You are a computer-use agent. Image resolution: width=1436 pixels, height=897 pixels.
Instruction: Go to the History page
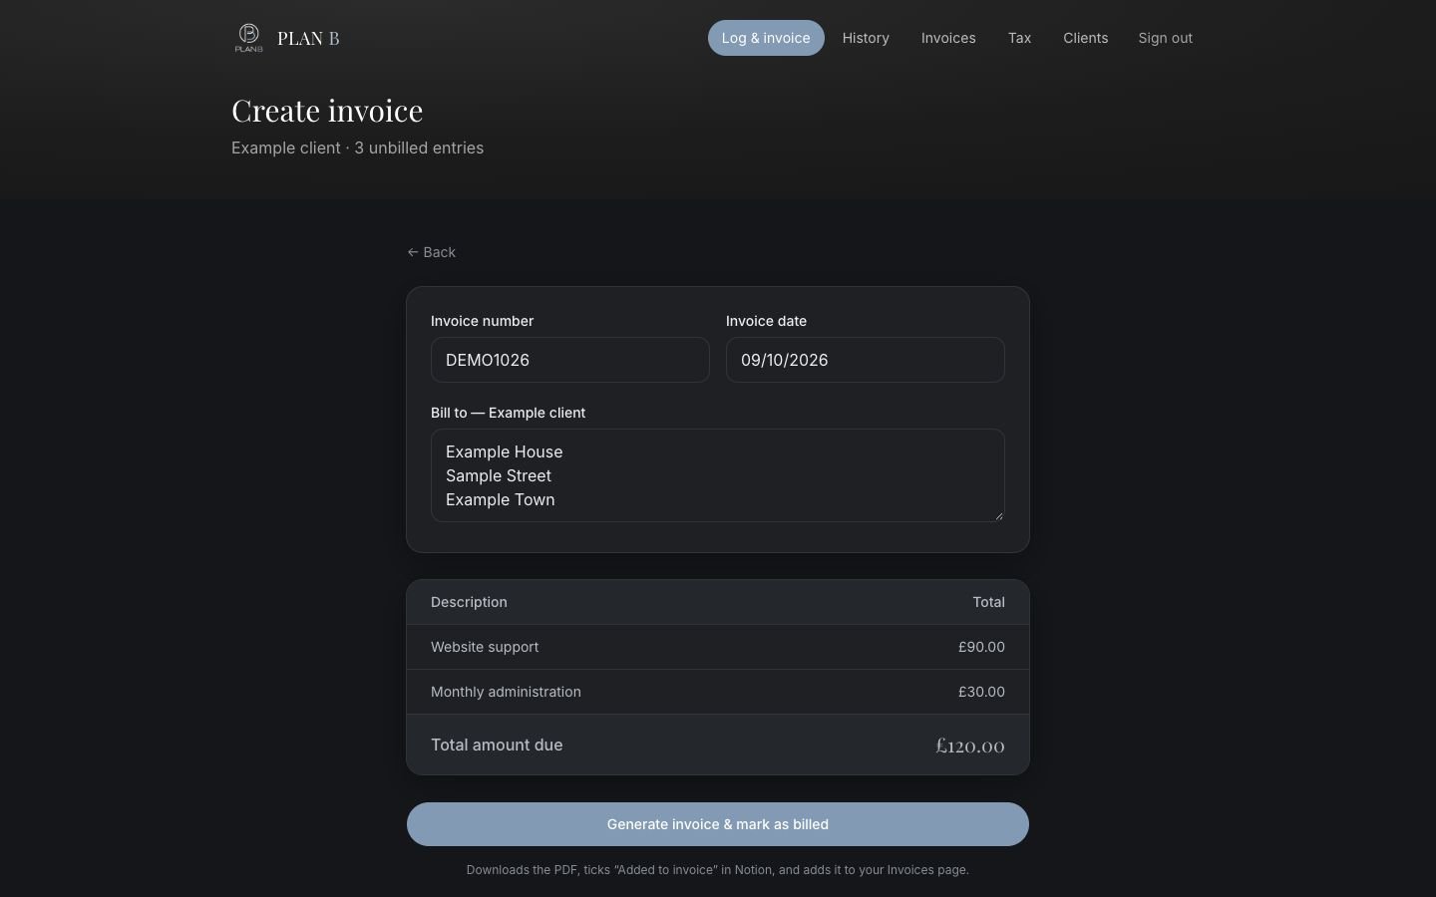(866, 38)
